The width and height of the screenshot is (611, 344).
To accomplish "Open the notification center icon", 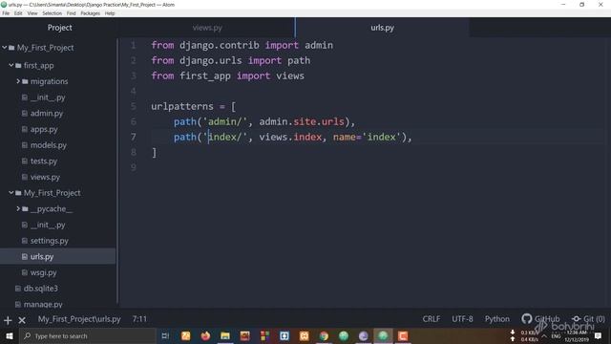I will point(599,335).
